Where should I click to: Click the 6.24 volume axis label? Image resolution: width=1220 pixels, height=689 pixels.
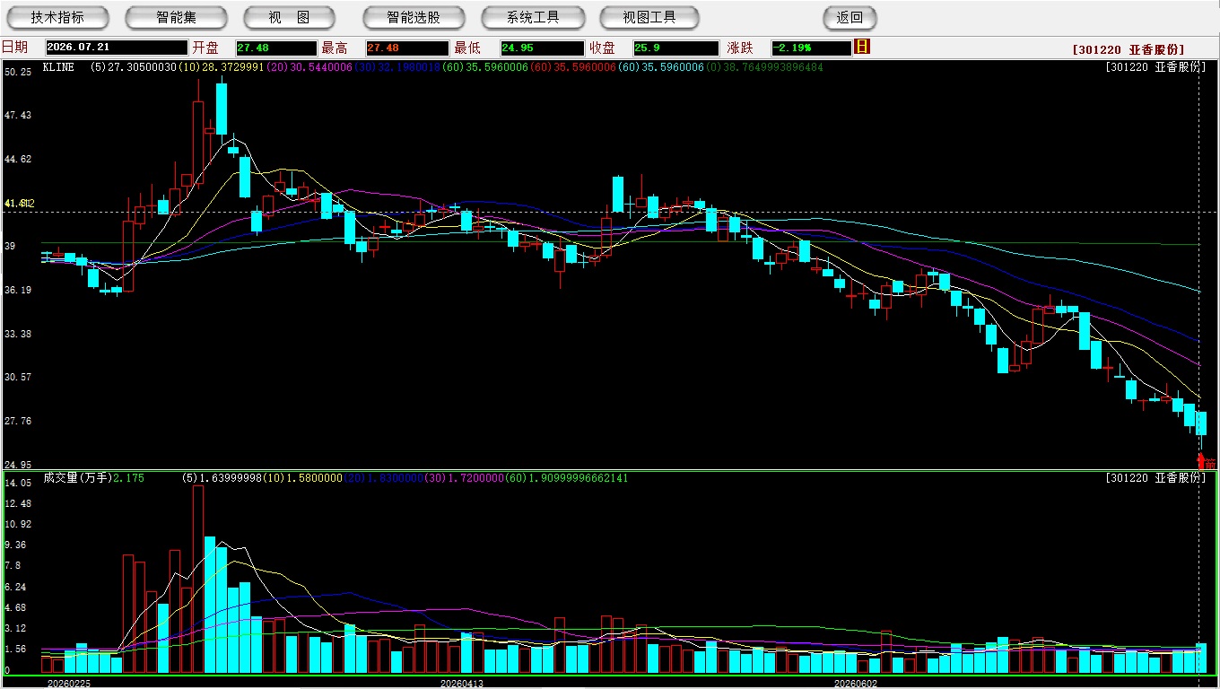15,587
